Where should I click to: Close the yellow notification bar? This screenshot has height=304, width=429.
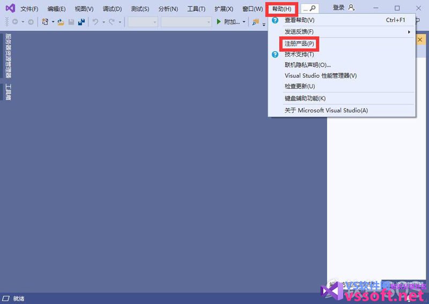click(x=420, y=40)
